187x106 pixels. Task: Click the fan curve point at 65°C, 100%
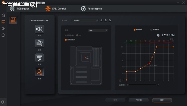[157, 47]
